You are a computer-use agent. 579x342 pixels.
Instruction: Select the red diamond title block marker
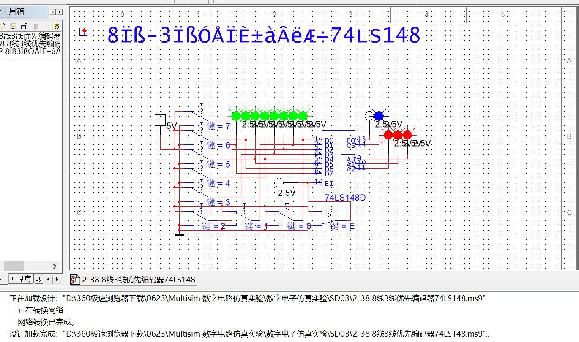pyautogui.click(x=85, y=31)
